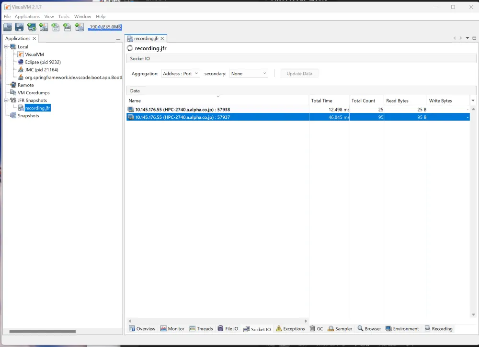Screen dimensions: 479x347
Task: Switch to the GC tab
Action: point(316,329)
